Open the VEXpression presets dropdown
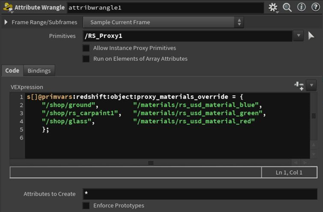Screen dimensions: 323x212 (311, 85)
